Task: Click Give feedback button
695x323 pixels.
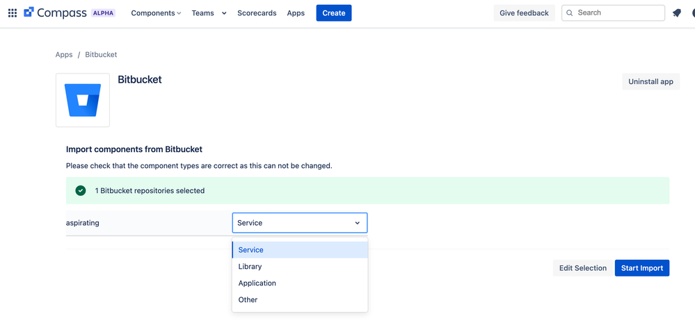Action: tap(524, 13)
